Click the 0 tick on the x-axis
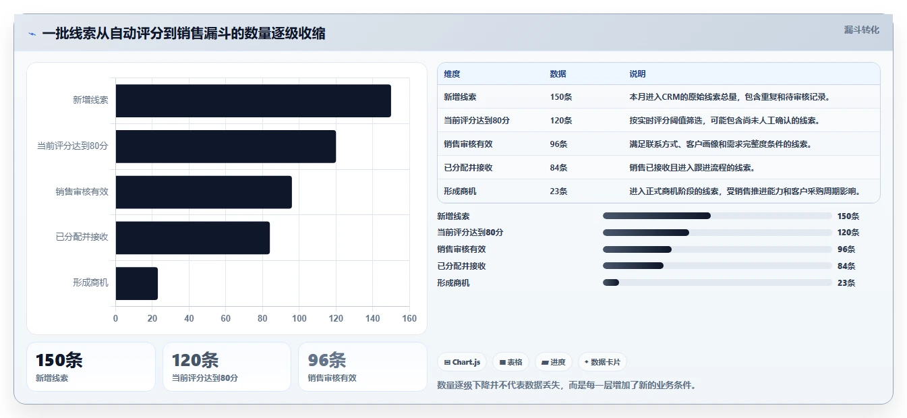 [x=115, y=319]
